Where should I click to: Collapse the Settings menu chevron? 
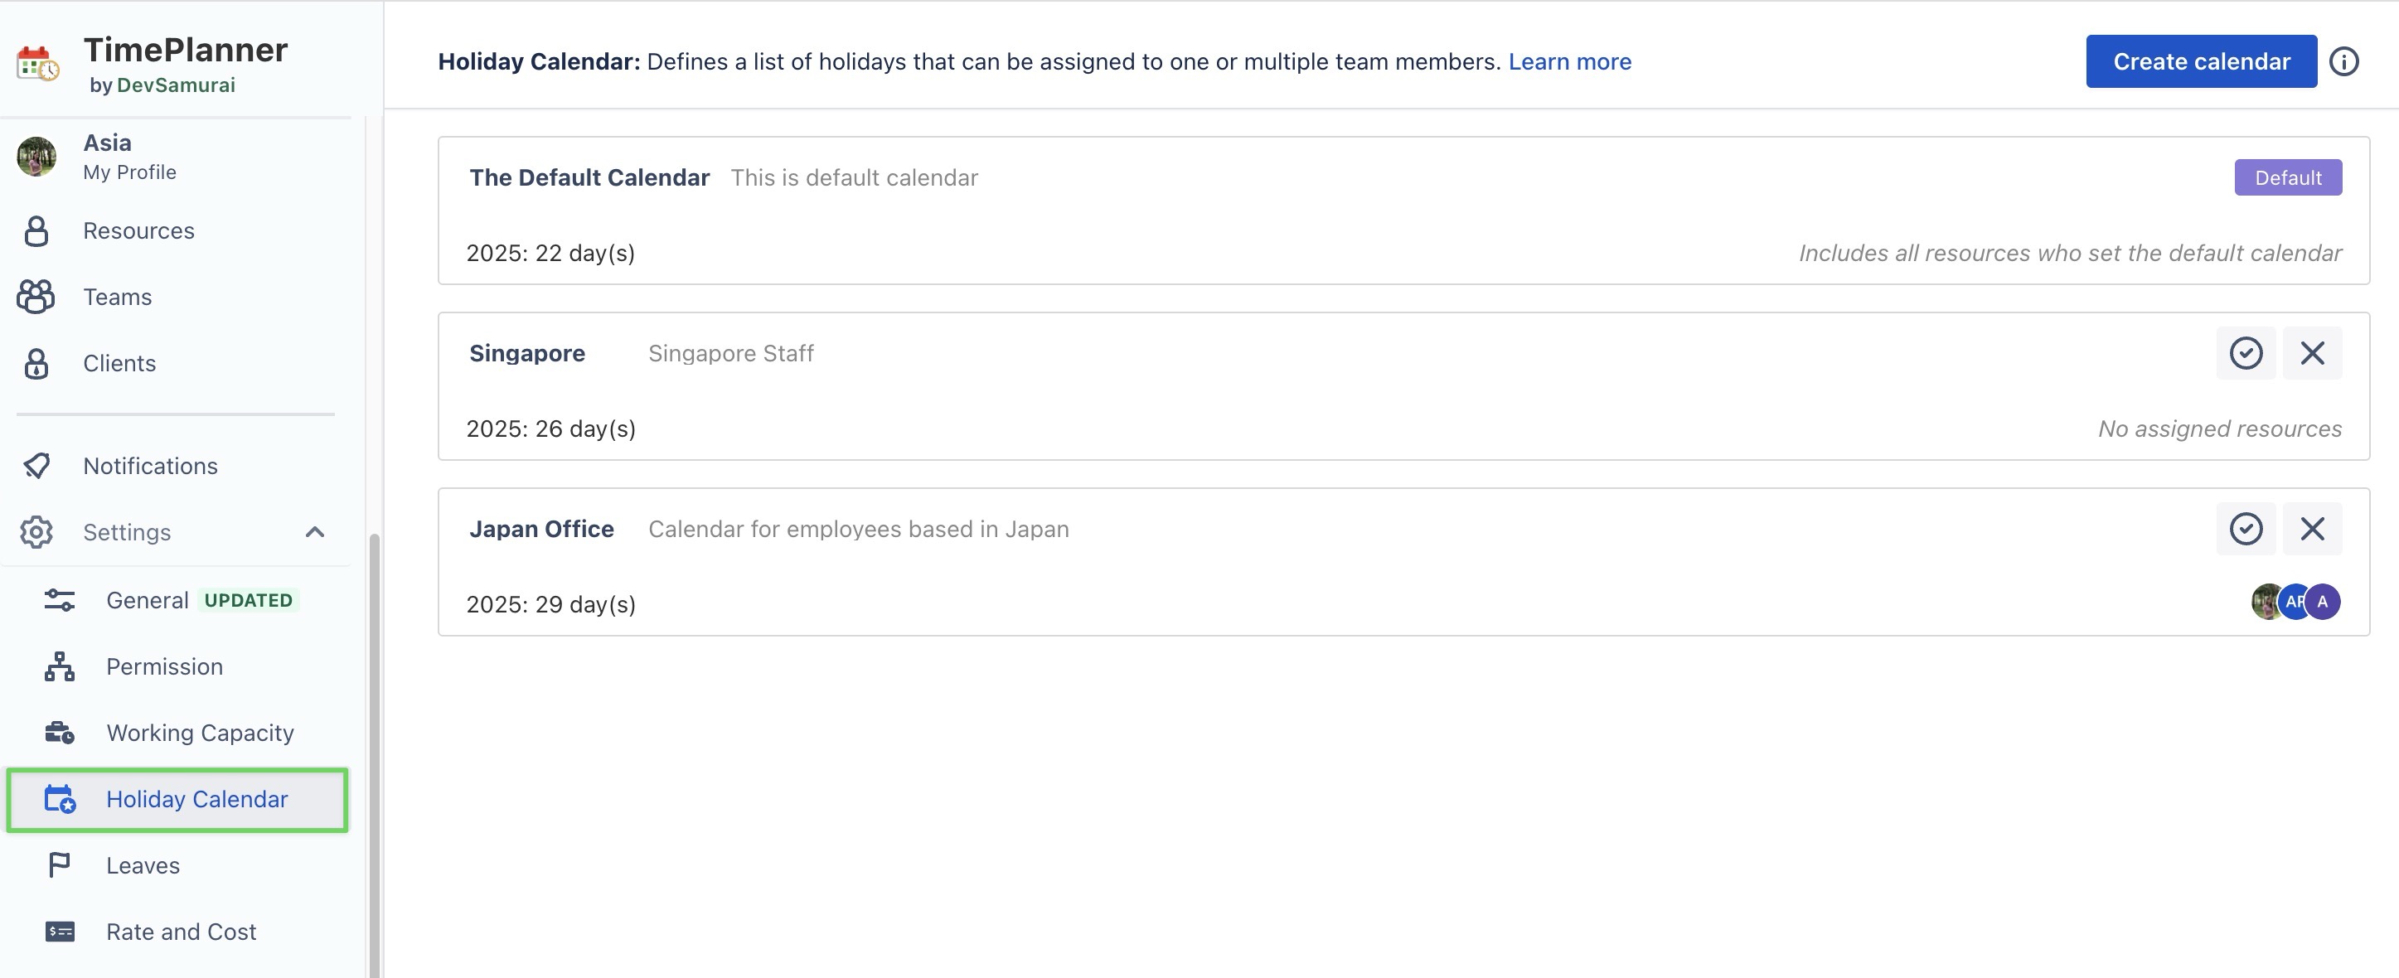tap(315, 532)
